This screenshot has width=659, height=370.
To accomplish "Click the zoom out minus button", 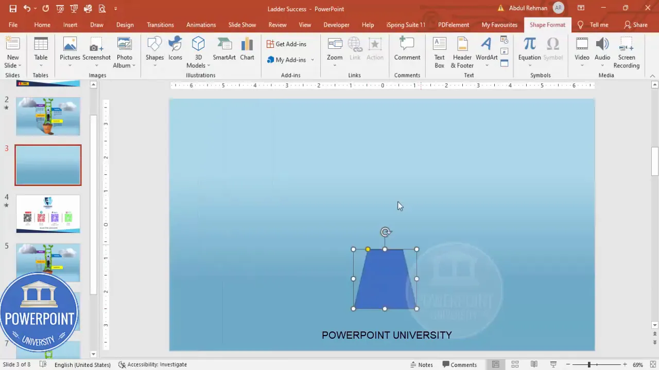I will pyautogui.click(x=568, y=364).
